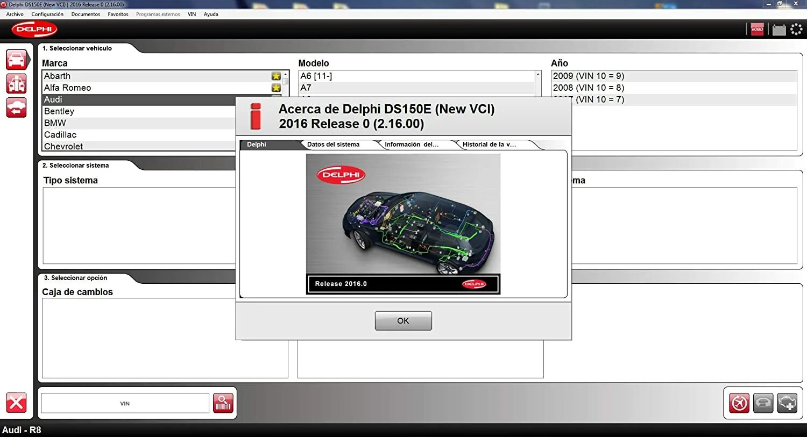Viewport: 807px width, 437px height.
Task: Open the system selection icon in left sidebar
Action: pos(16,83)
